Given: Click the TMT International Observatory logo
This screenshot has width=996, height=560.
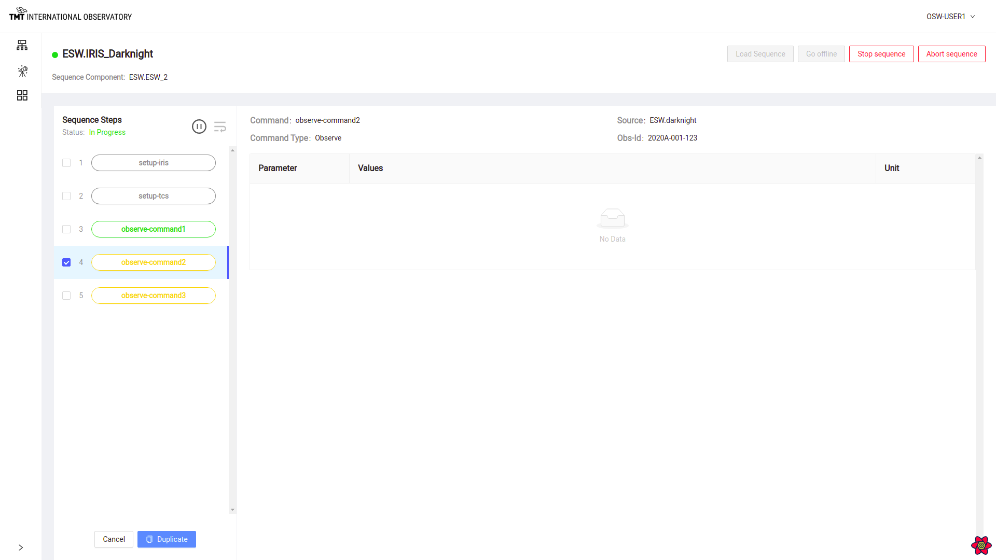Looking at the screenshot, I should pyautogui.click(x=71, y=14).
